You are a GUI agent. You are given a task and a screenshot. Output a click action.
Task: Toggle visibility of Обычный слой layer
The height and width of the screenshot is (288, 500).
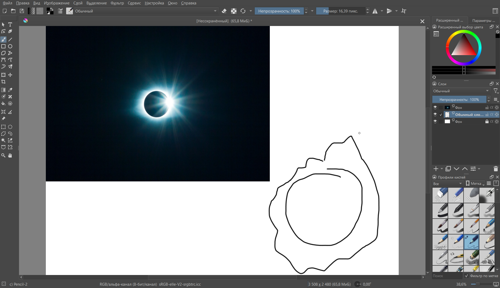pyautogui.click(x=435, y=114)
